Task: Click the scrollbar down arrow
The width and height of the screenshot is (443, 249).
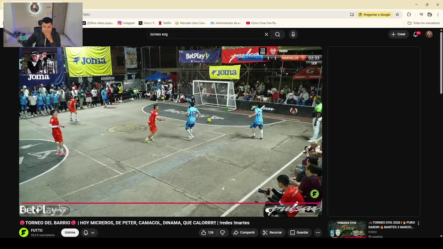Action: (x=441, y=236)
